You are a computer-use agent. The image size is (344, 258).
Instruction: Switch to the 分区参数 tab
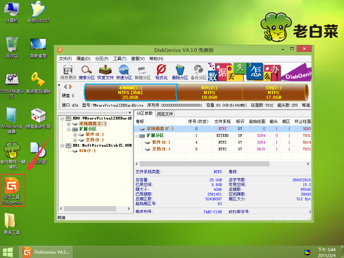[144, 113]
